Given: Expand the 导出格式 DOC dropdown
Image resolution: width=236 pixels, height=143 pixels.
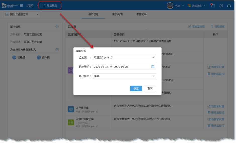Looking at the screenshot, I should click(x=124, y=76).
